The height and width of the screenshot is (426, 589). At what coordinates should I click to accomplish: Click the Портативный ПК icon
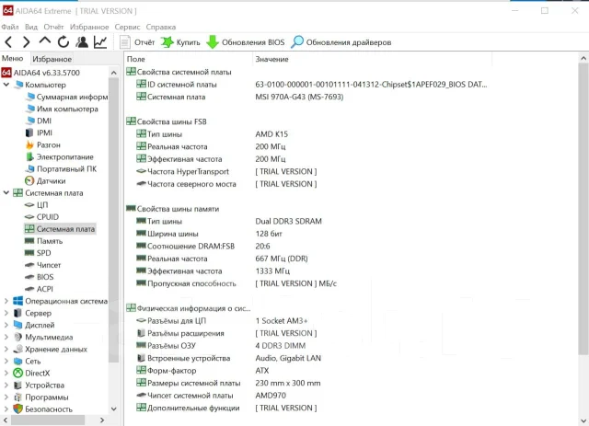(x=30, y=168)
